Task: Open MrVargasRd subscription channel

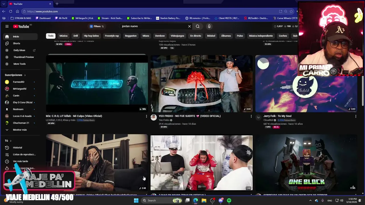Action: [x=20, y=89]
